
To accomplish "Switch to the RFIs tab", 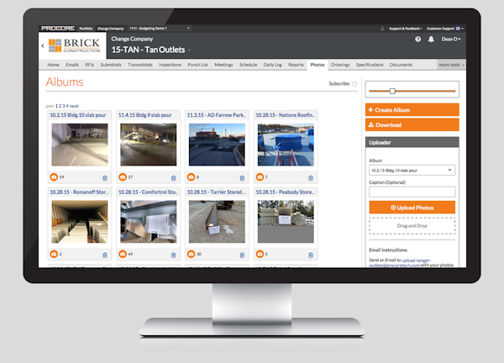I will (89, 65).
